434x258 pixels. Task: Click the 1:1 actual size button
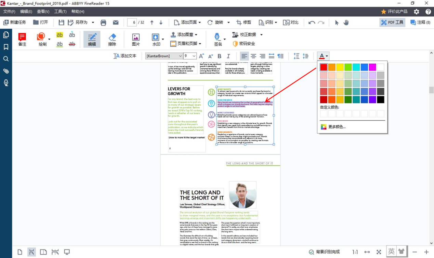coord(355,252)
